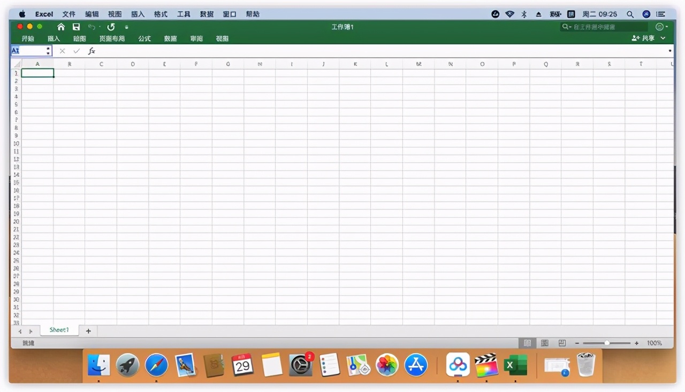
Task: Click the Redo circular arrow icon
Action: coord(111,27)
